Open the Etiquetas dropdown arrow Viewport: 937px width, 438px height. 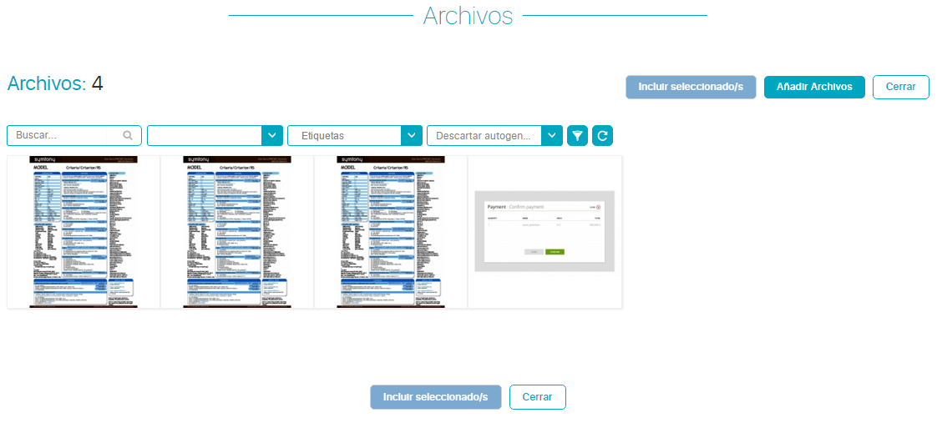[412, 135]
